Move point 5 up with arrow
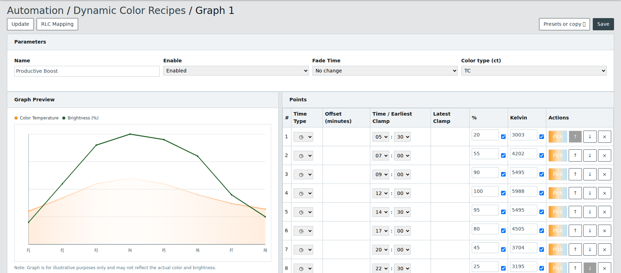This screenshot has width=621, height=273. click(575, 212)
